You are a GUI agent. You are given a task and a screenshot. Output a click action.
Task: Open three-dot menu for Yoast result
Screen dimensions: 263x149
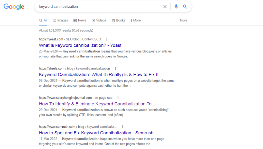(x=107, y=39)
